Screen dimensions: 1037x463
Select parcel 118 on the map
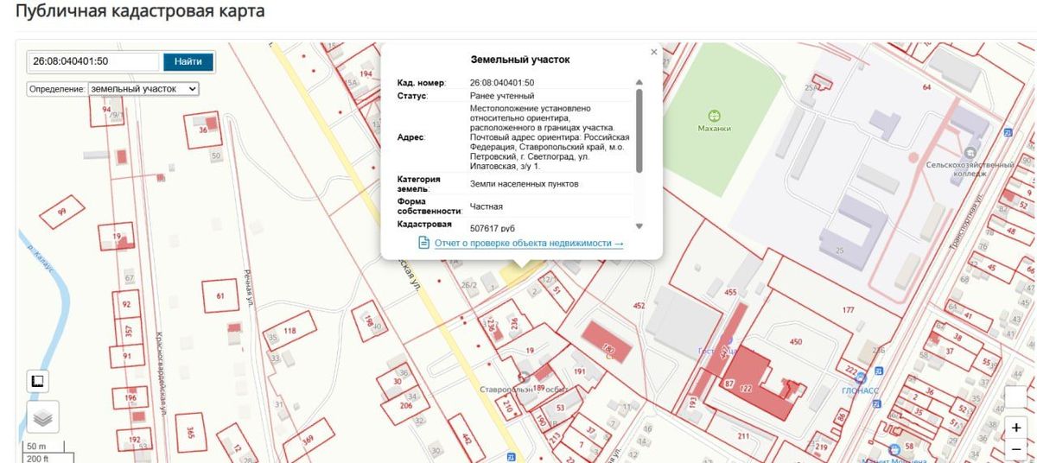(289, 331)
